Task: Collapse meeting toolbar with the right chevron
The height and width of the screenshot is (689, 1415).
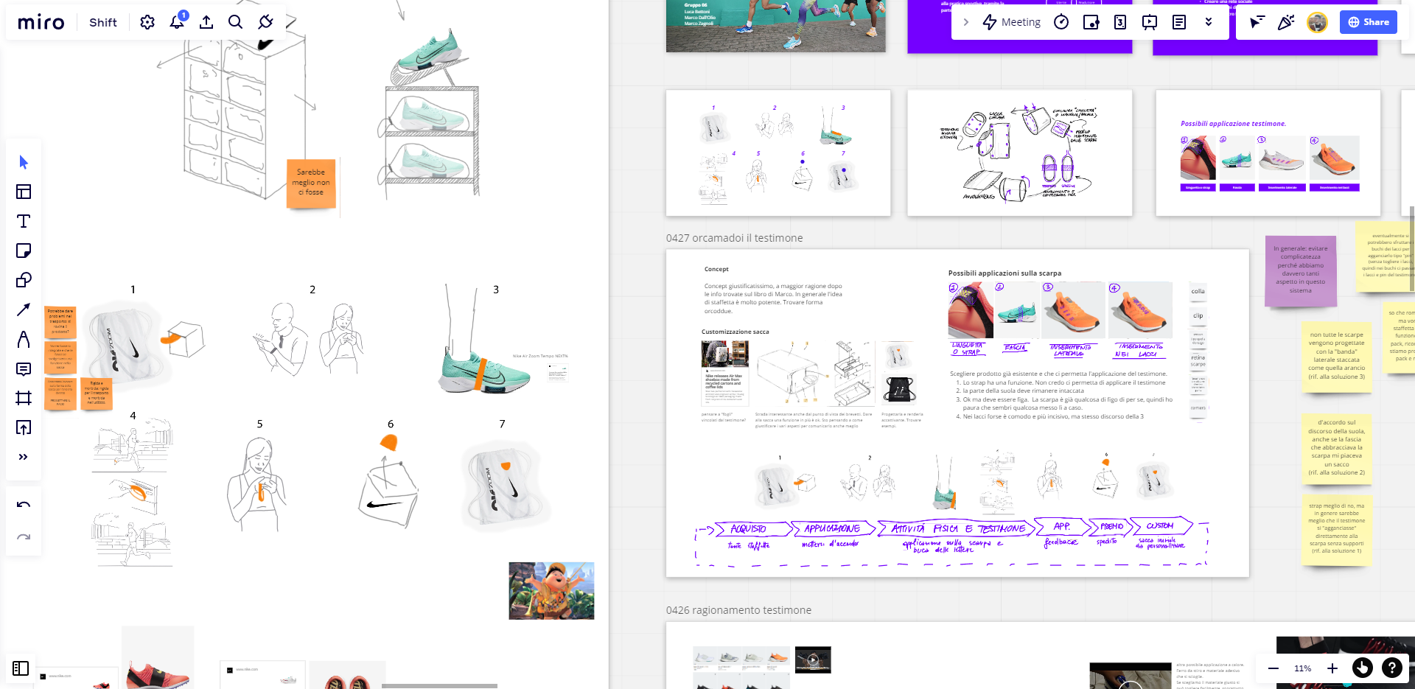Action: (x=966, y=22)
